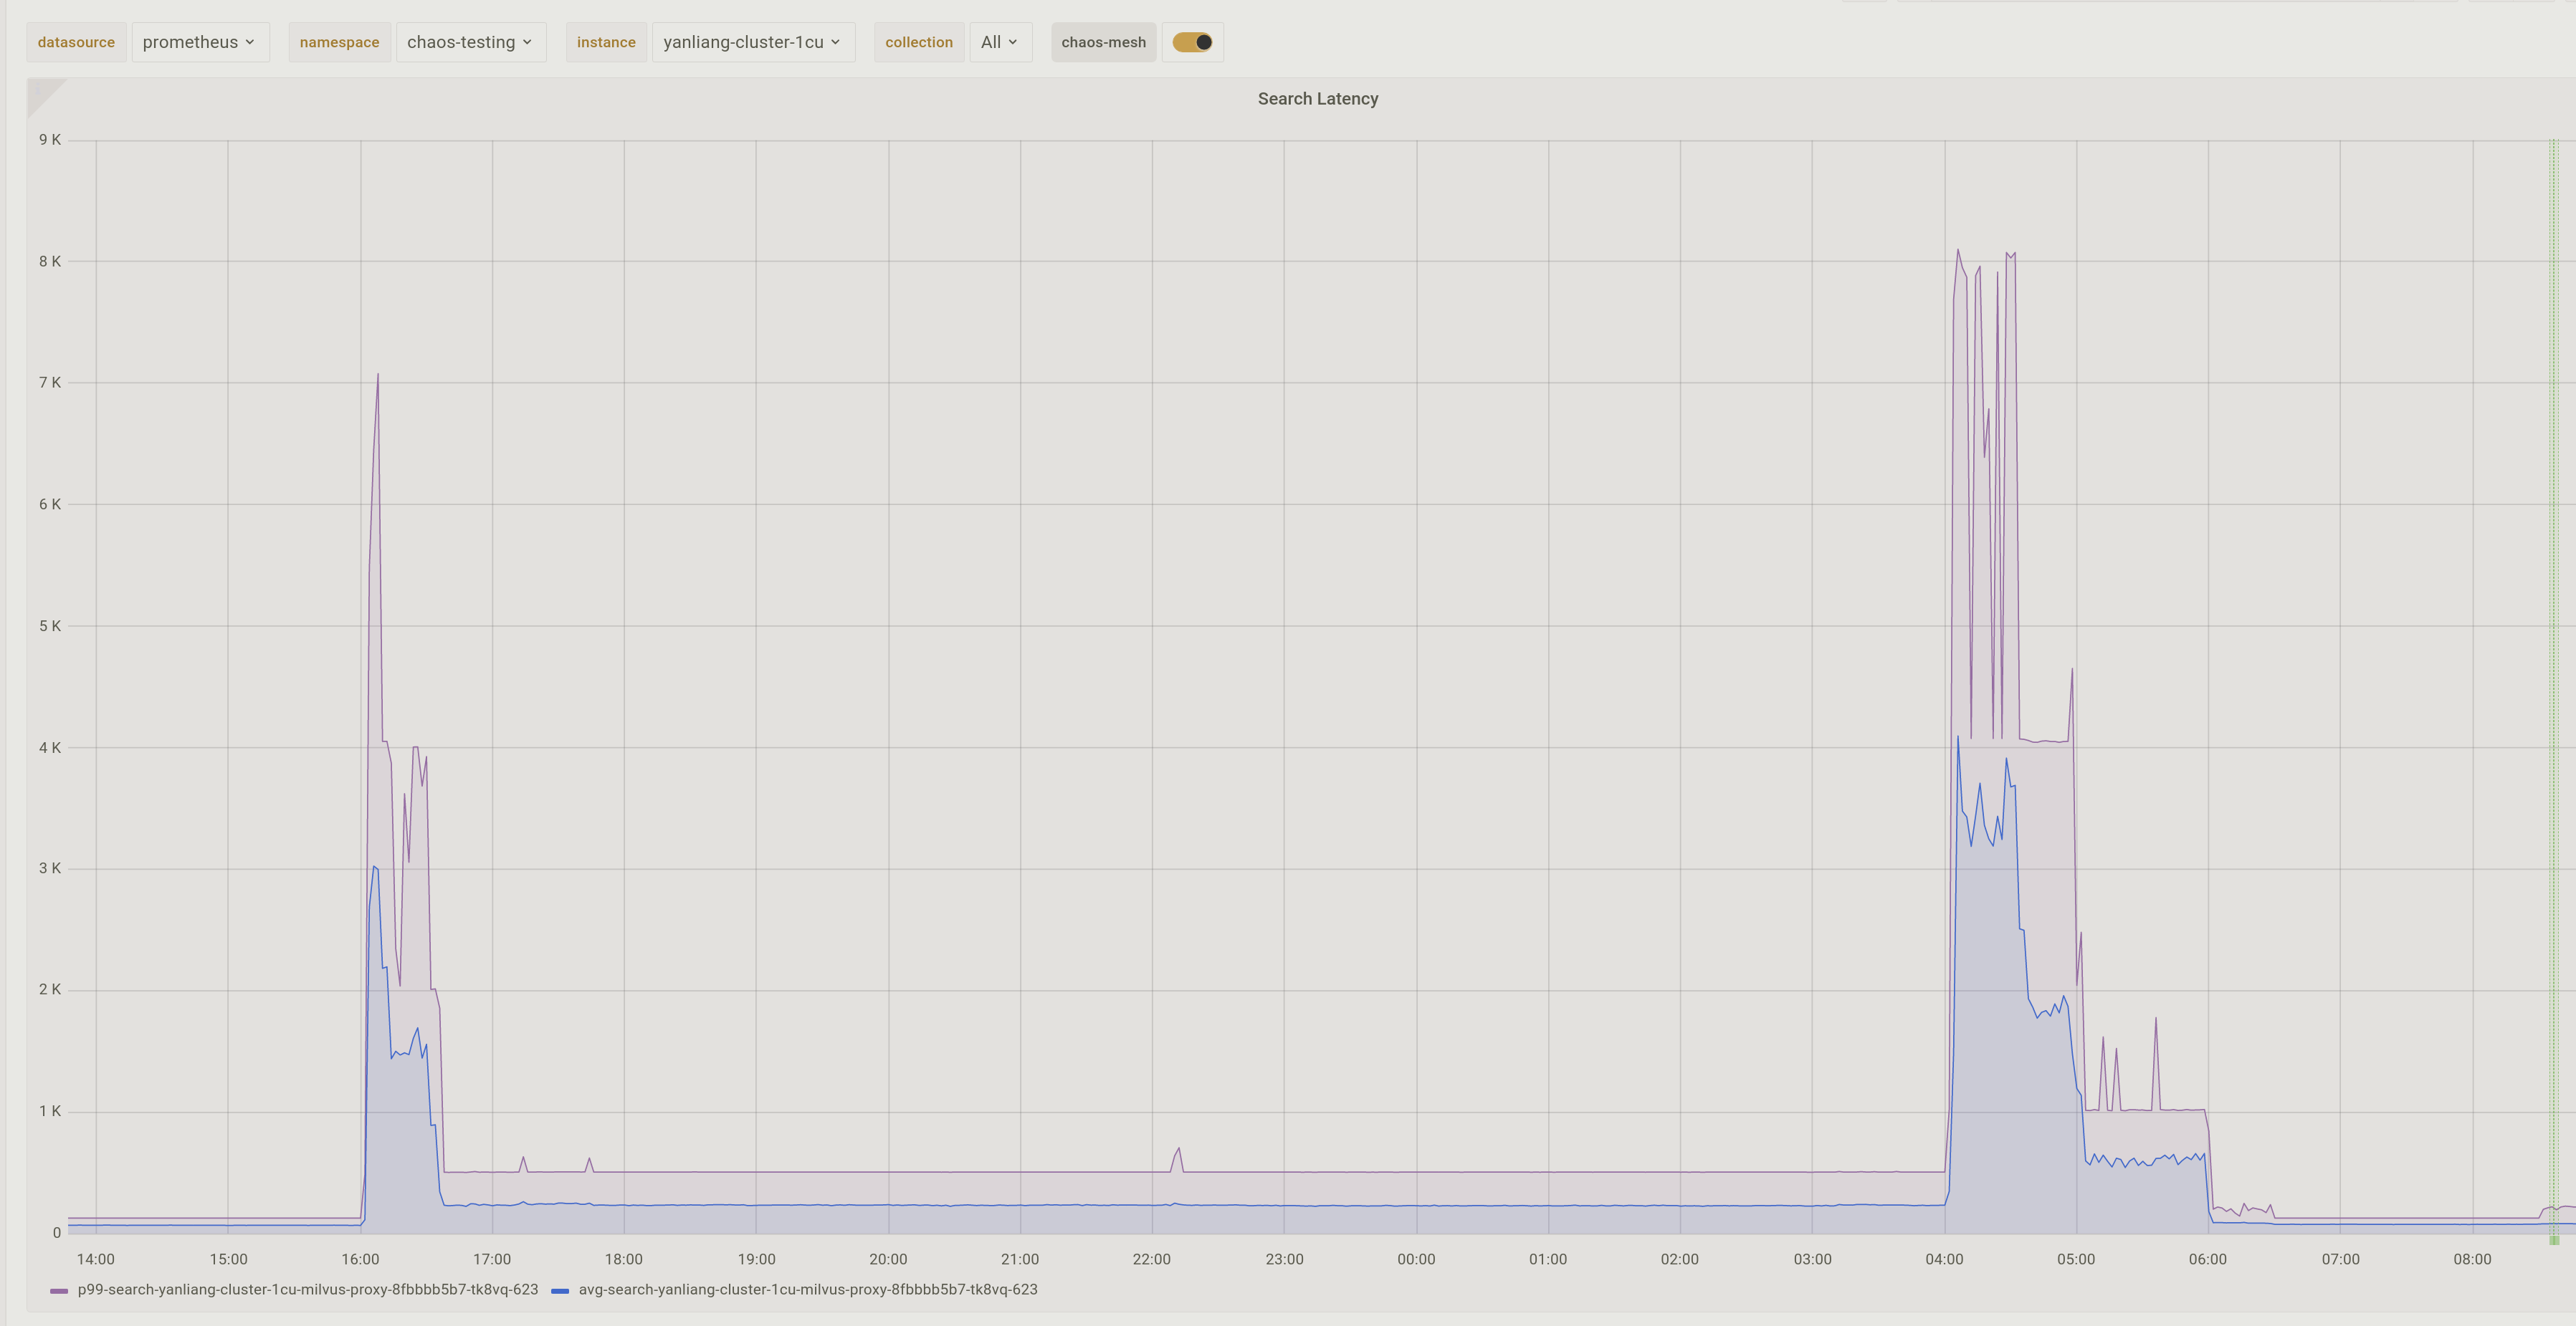
Task: Click the collection variable label
Action: (x=918, y=42)
